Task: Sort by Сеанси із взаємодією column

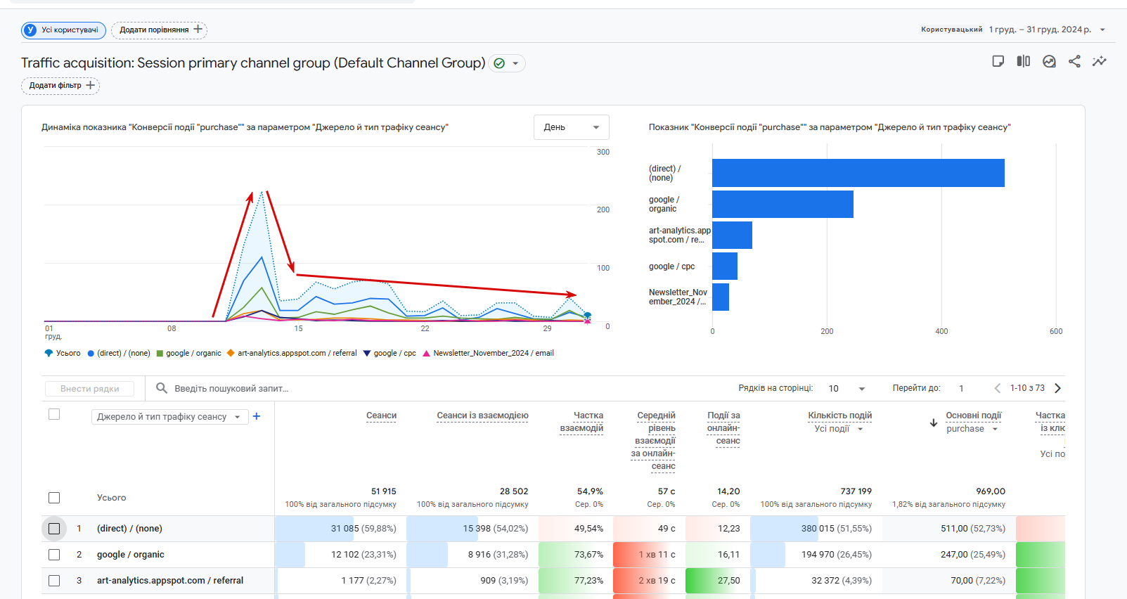Action: point(482,416)
